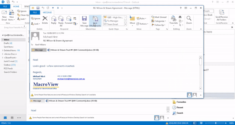Open Junk dropdown in message window
This screenshot has width=235, height=125.
(x=36, y=24)
